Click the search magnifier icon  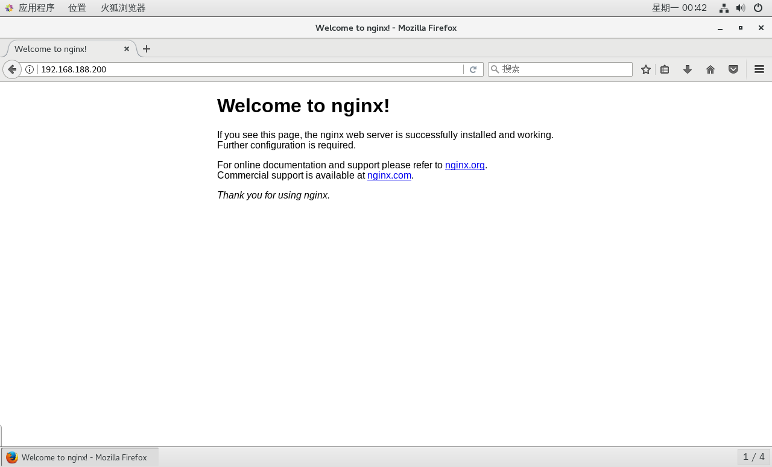495,69
